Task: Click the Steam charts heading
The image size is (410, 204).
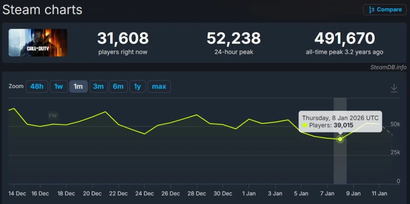Action: [x=42, y=10]
